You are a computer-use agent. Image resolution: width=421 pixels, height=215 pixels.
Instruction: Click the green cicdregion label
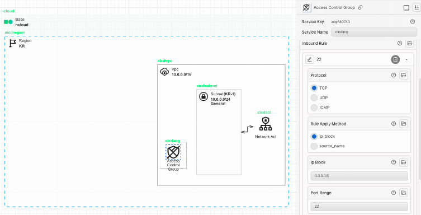click(15, 32)
